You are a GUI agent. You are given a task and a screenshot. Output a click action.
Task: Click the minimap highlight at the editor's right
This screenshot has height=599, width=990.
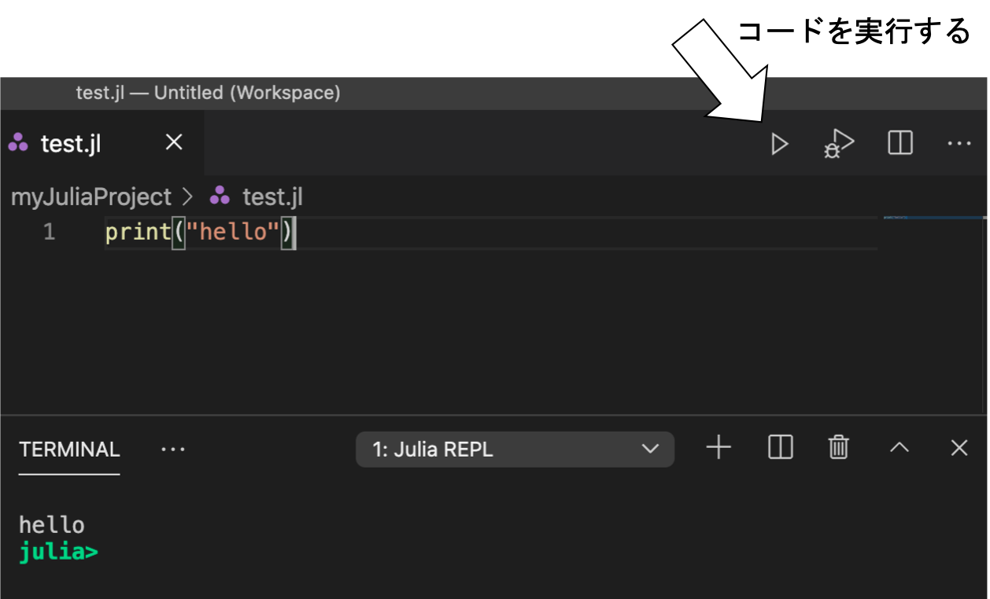pyautogui.click(x=934, y=218)
